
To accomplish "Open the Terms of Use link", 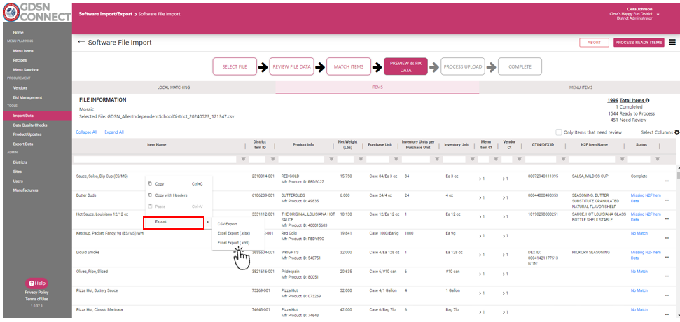I will tap(36, 299).
